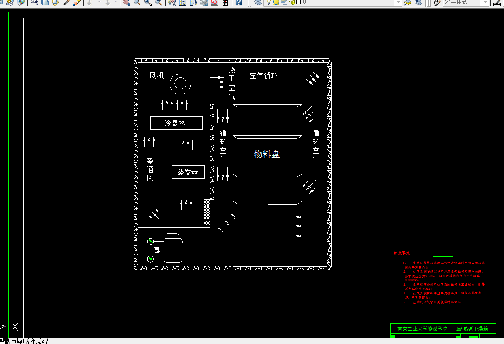The width and height of the screenshot is (504, 344).
Task: Open the Redo history dropdown arrow
Action: [116, 2]
